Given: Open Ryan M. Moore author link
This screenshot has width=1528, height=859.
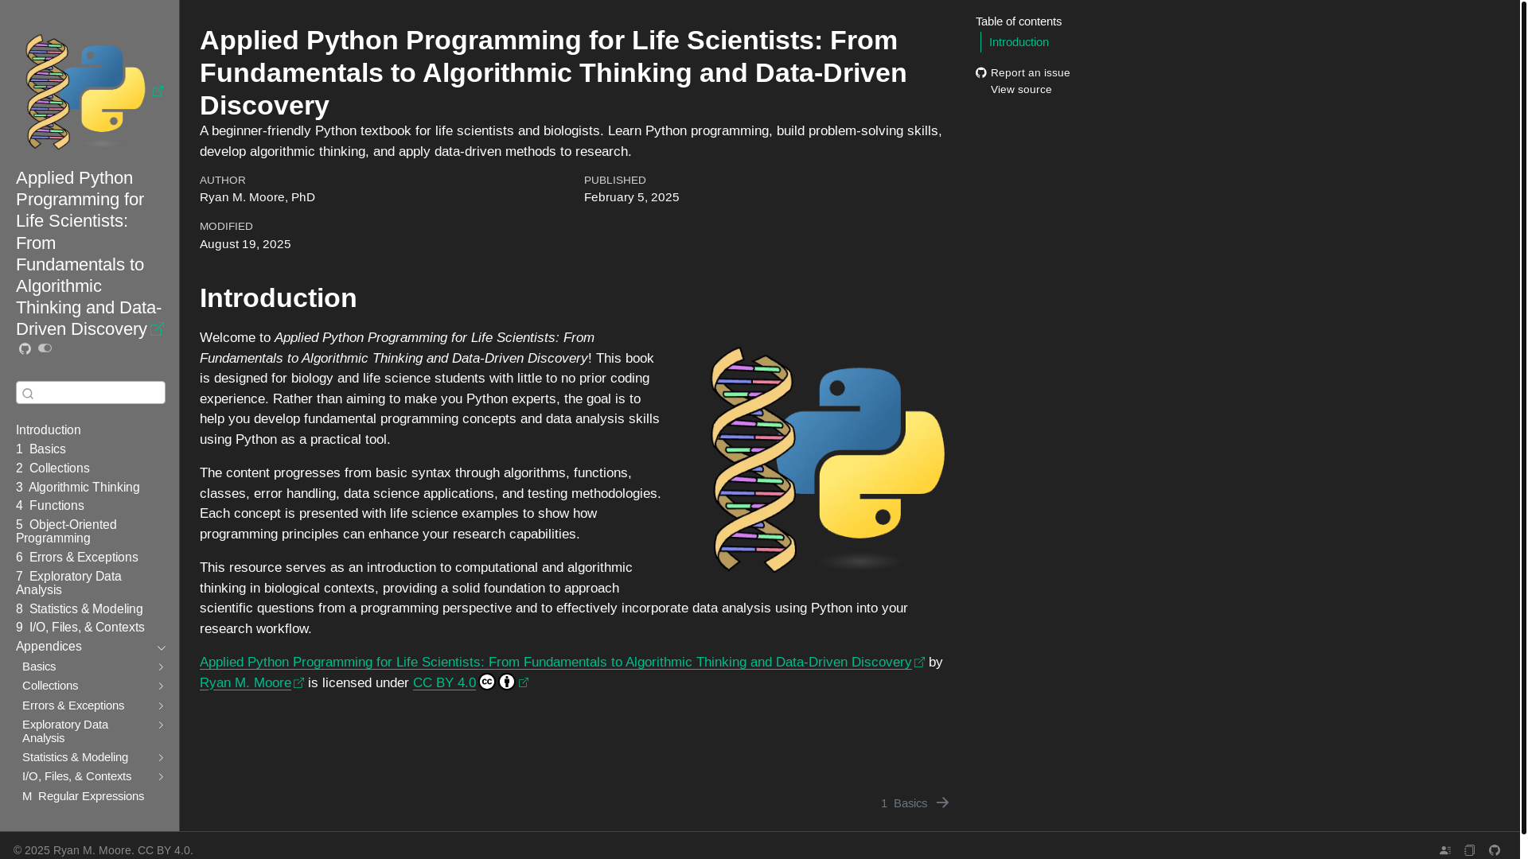Looking at the screenshot, I should 251,683.
